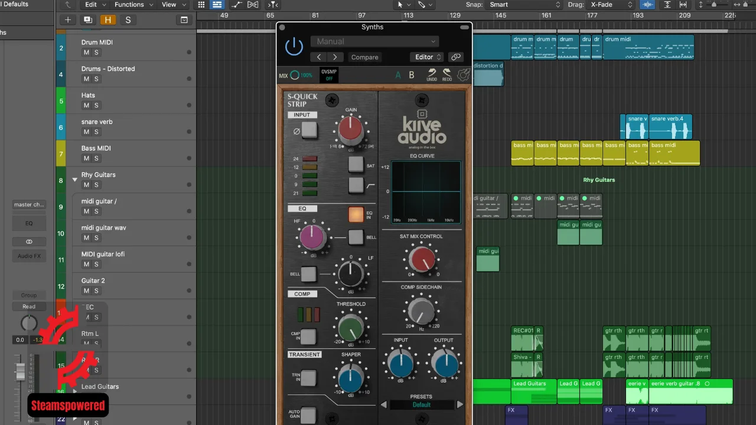The width and height of the screenshot is (756, 425).
Task: Toggle the AUTO GAIN button
Action: tap(308, 415)
